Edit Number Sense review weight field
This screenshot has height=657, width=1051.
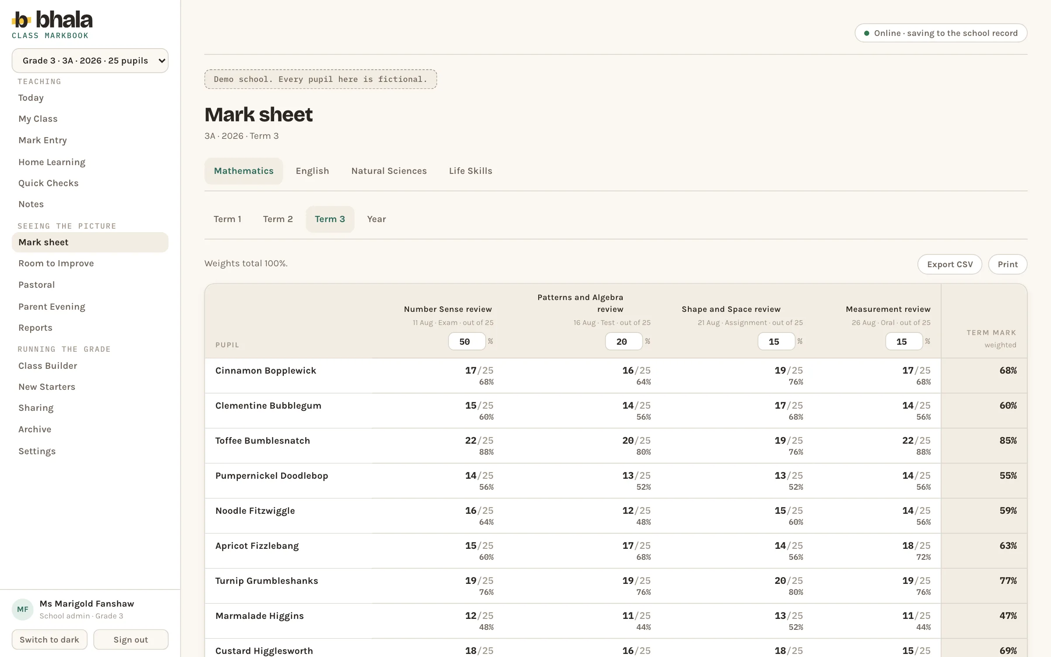[x=467, y=341]
